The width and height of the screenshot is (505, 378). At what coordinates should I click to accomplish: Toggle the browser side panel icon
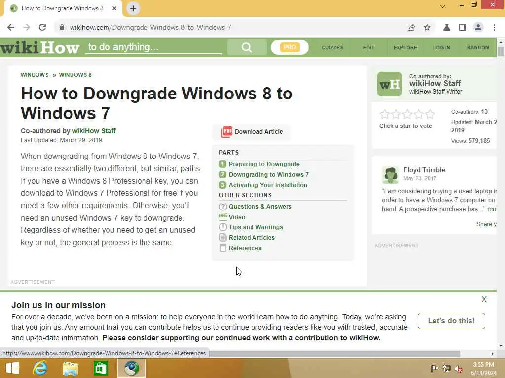coord(463,28)
